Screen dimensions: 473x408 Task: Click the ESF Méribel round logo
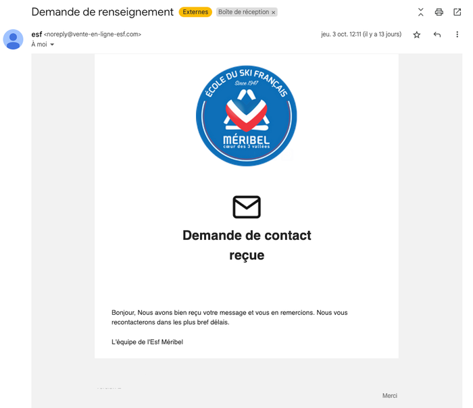[247, 116]
